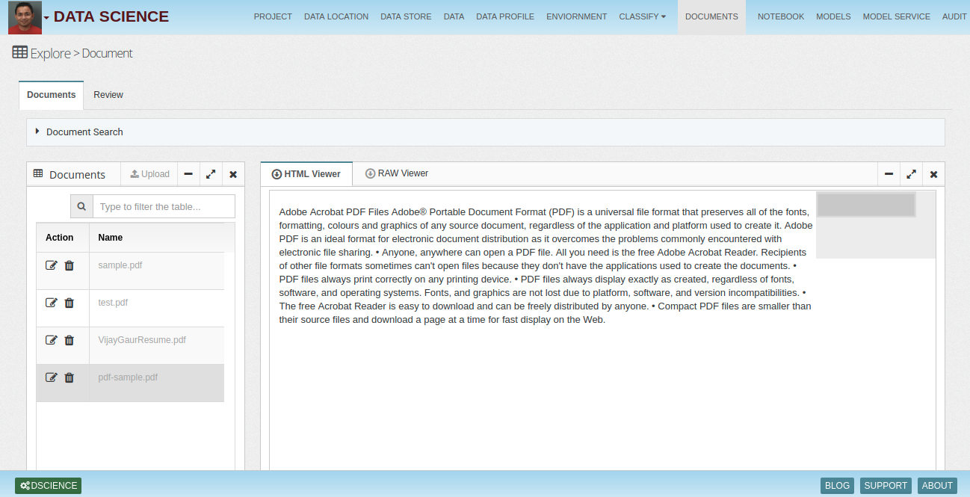Click the table grid icon beside Explore
Screen dimensions: 970x497
20,52
